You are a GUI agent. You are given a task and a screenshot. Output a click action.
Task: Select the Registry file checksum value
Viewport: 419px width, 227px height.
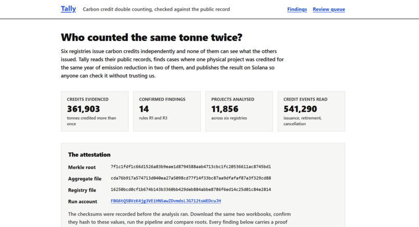point(191,190)
